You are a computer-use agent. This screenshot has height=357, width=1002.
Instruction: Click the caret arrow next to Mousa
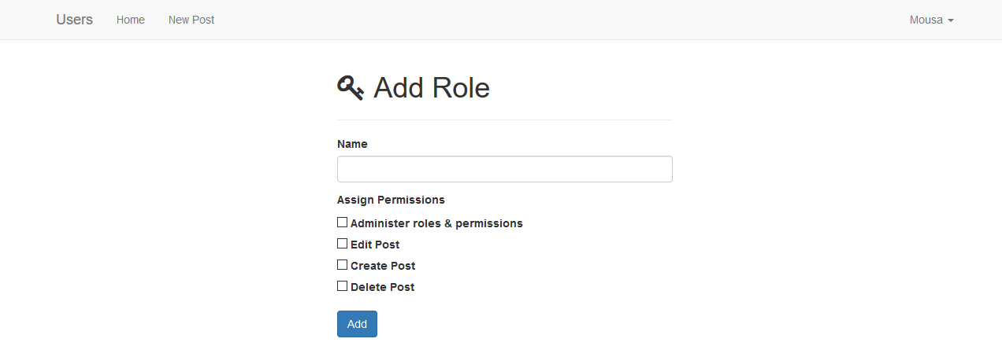[x=951, y=20]
